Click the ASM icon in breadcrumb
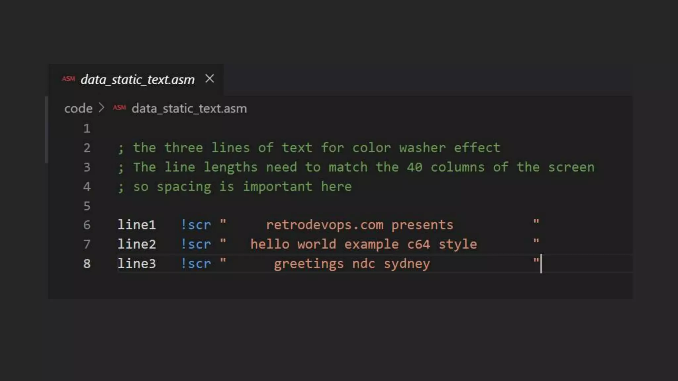The image size is (678, 381). pyautogui.click(x=119, y=107)
